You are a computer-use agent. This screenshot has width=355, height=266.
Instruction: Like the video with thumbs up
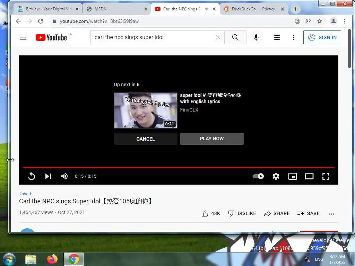210,213
